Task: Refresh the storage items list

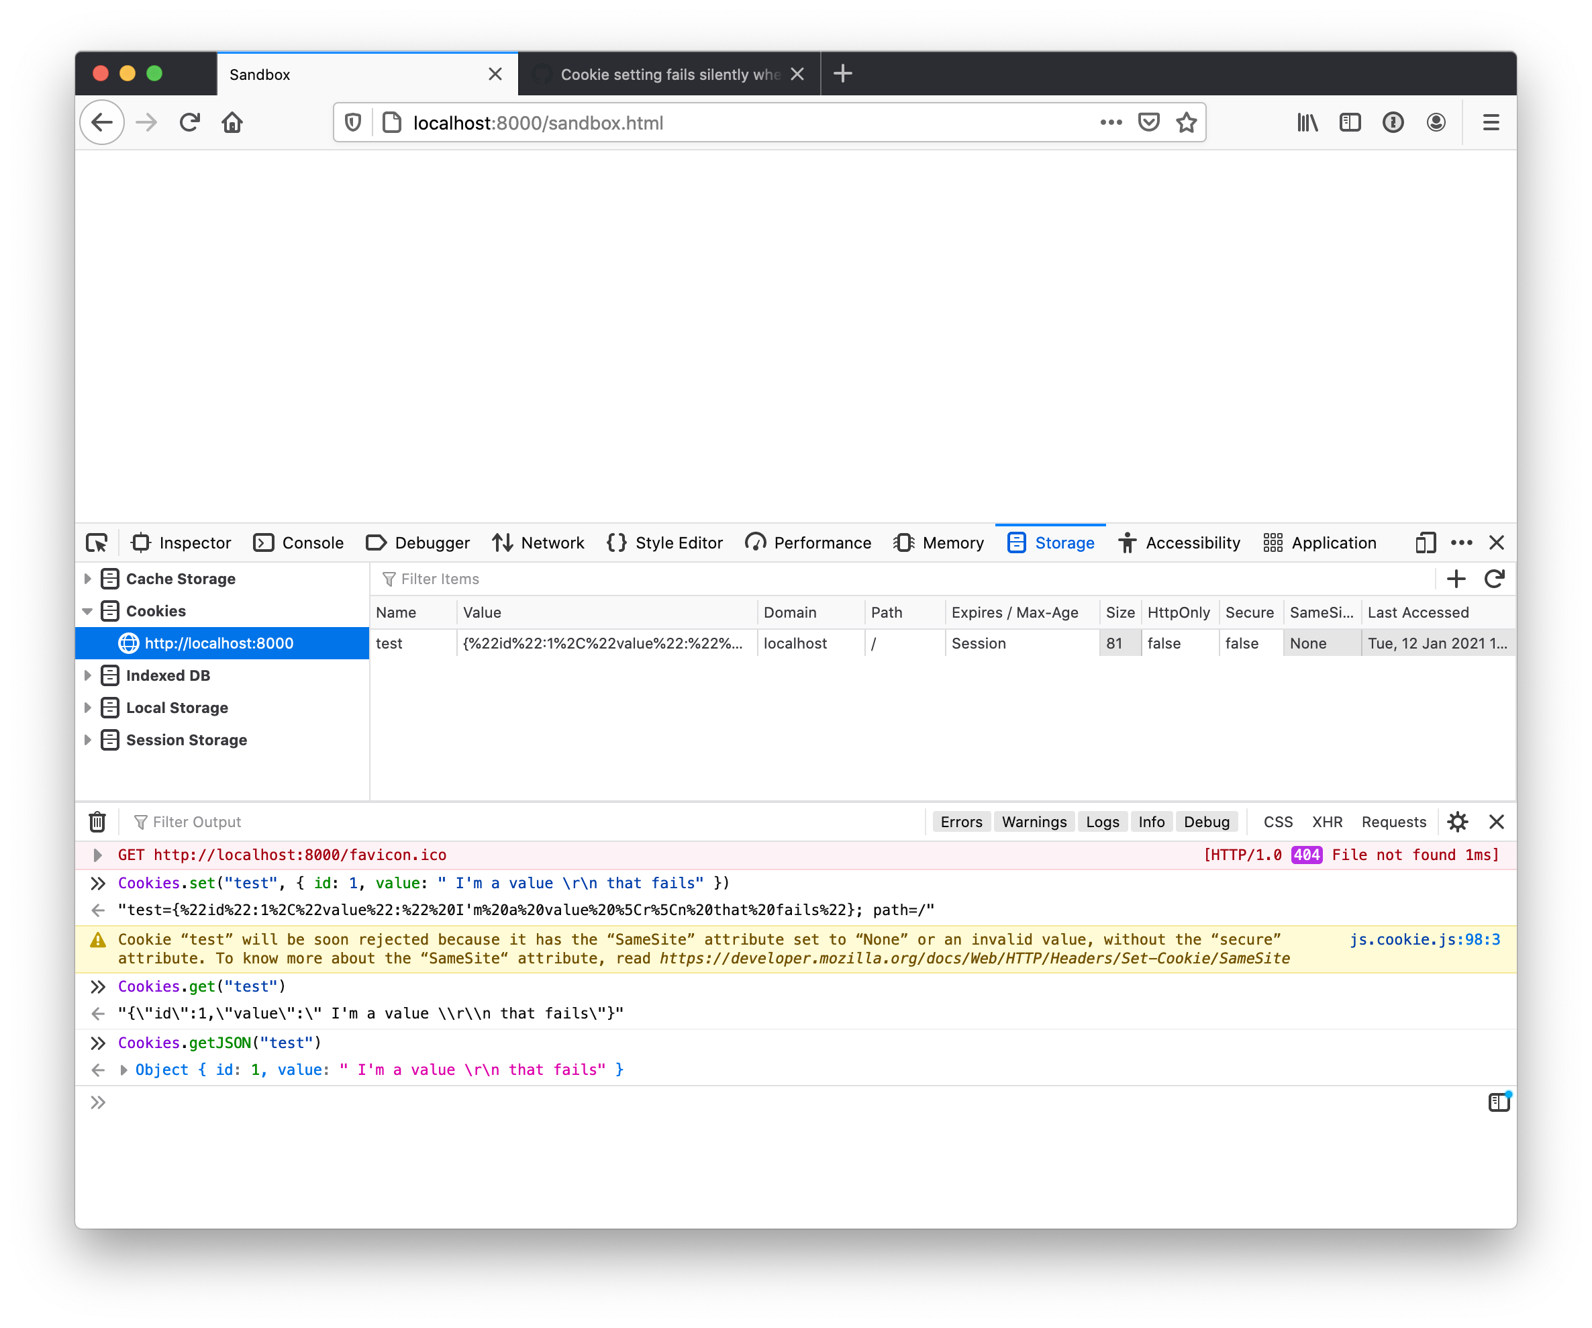Action: tap(1494, 579)
